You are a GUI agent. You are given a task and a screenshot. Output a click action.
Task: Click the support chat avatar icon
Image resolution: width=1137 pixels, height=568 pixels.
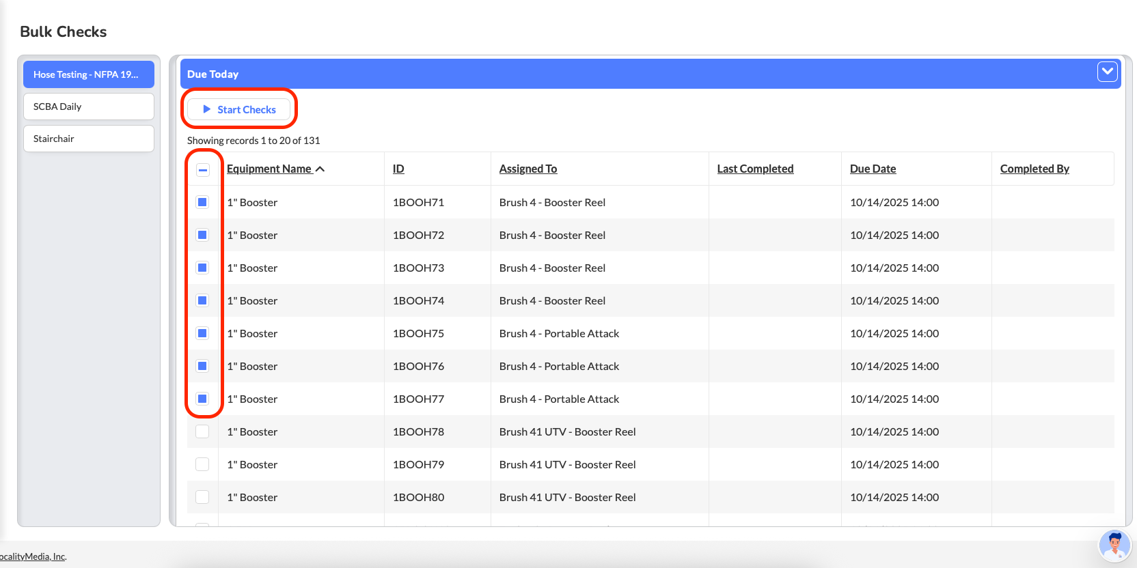[1114, 546]
